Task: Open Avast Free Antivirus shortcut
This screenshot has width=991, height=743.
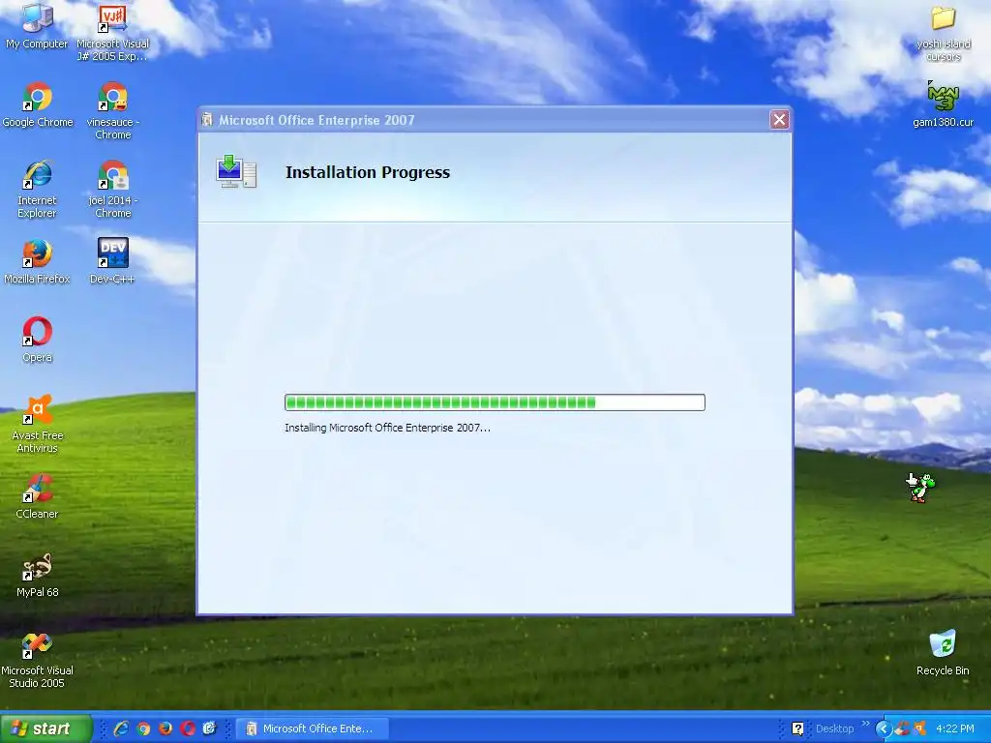Action: (38, 424)
